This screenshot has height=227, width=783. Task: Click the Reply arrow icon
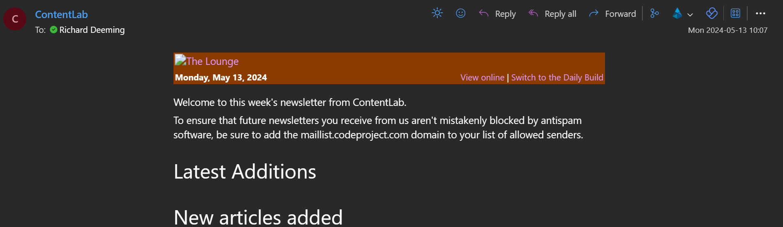483,14
